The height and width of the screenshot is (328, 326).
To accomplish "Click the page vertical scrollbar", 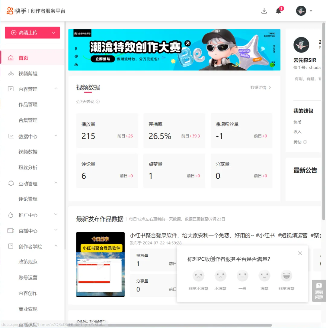I will point(324,121).
